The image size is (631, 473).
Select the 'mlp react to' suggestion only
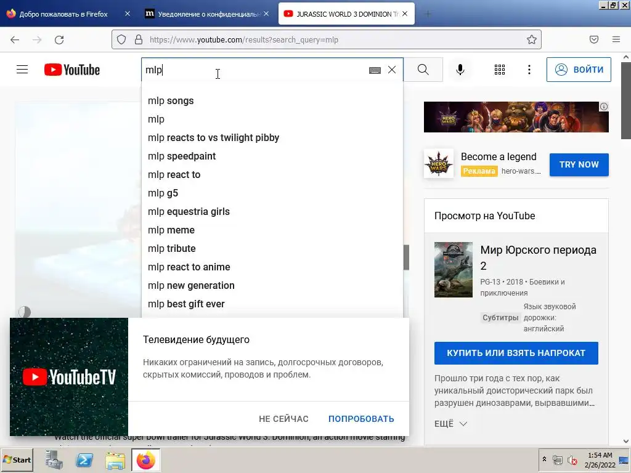(272, 174)
